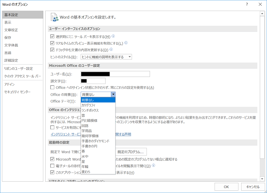Open the 言語 category

(x=23, y=53)
